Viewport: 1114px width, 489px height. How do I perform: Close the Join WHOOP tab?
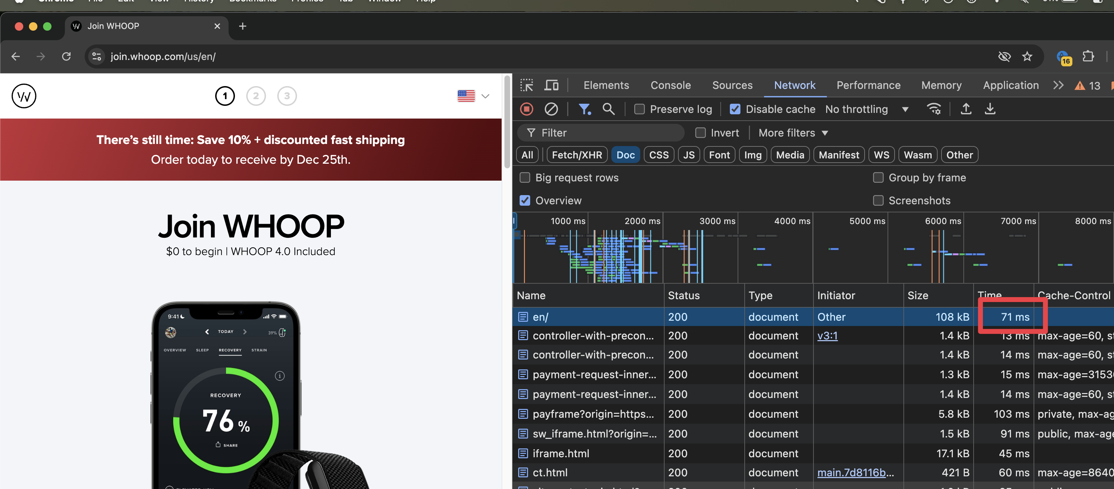217,26
